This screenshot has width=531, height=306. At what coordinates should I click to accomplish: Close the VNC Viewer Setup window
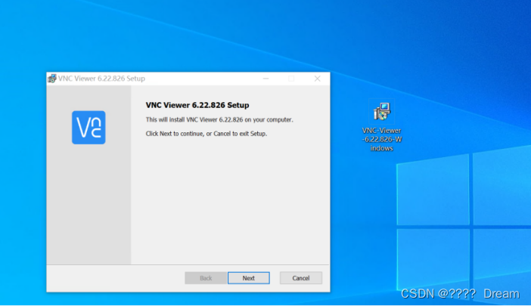317,79
